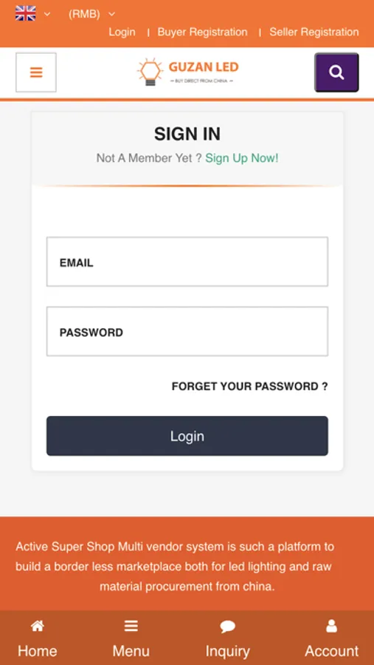Tap the Home house icon
Viewport: 374px width, 665px height.
tap(38, 626)
